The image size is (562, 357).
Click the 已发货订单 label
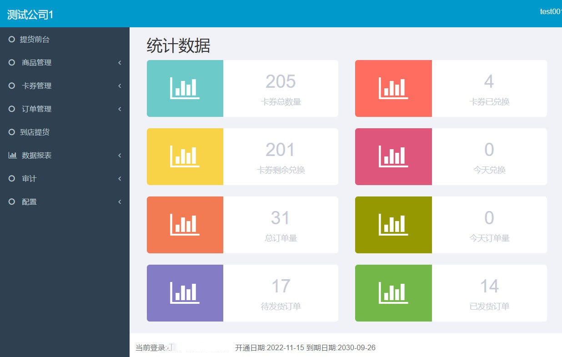(490, 306)
